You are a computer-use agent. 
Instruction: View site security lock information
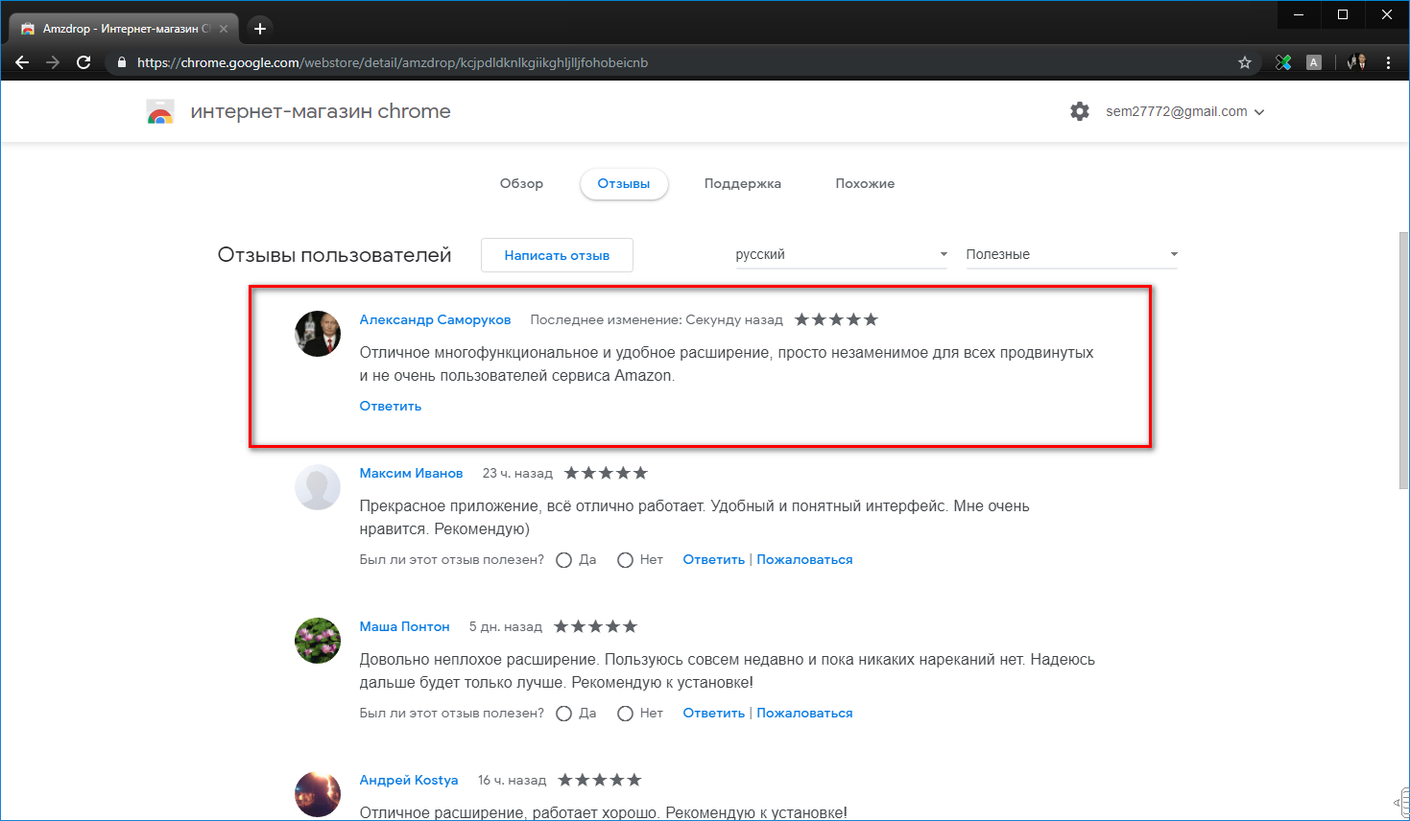coord(121,62)
